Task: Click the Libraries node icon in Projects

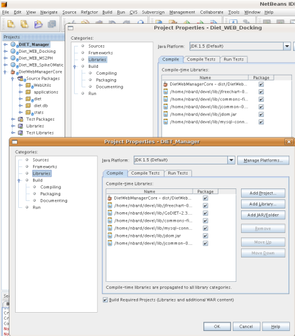Action: pos(21,126)
